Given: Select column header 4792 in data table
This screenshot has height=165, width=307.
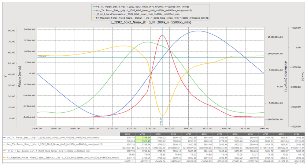Looking at the screenshot, I should (x=266, y=134).
